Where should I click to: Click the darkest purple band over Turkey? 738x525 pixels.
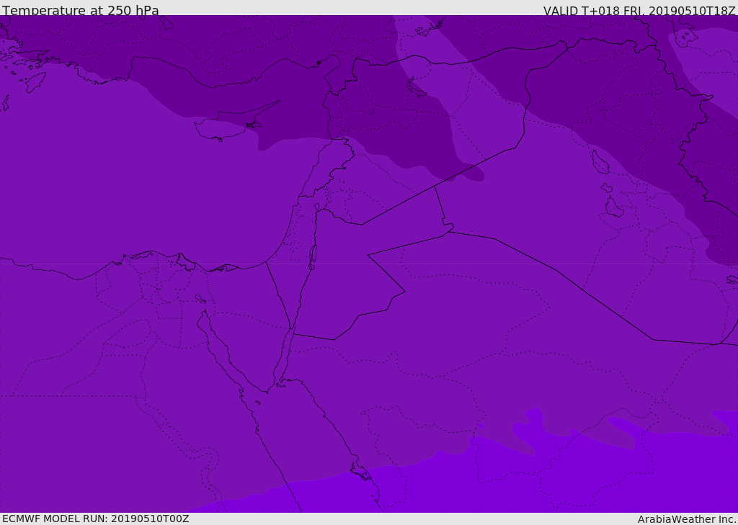pyautogui.click(x=236, y=71)
